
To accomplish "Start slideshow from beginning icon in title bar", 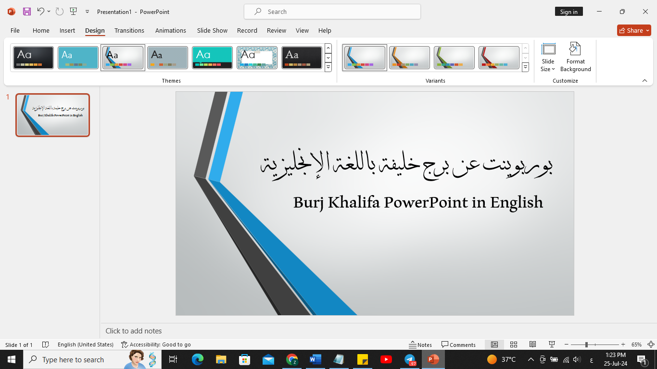I will (73, 12).
